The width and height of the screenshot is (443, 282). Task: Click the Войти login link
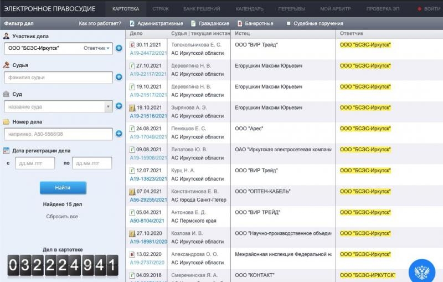pyautogui.click(x=429, y=9)
